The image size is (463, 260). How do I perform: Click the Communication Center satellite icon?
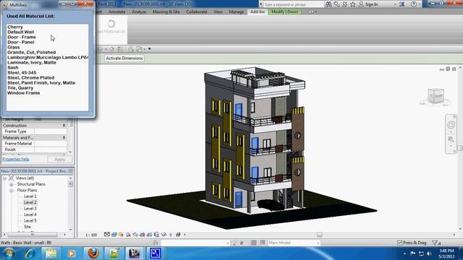(x=344, y=4)
